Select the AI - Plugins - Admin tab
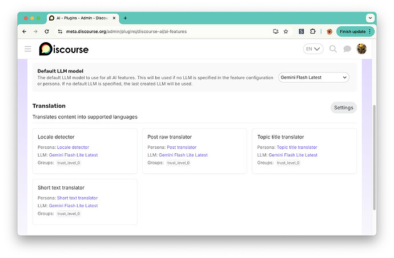 tap(83, 18)
